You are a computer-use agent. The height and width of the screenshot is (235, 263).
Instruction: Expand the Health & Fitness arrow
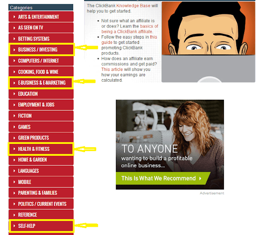pos(14,149)
